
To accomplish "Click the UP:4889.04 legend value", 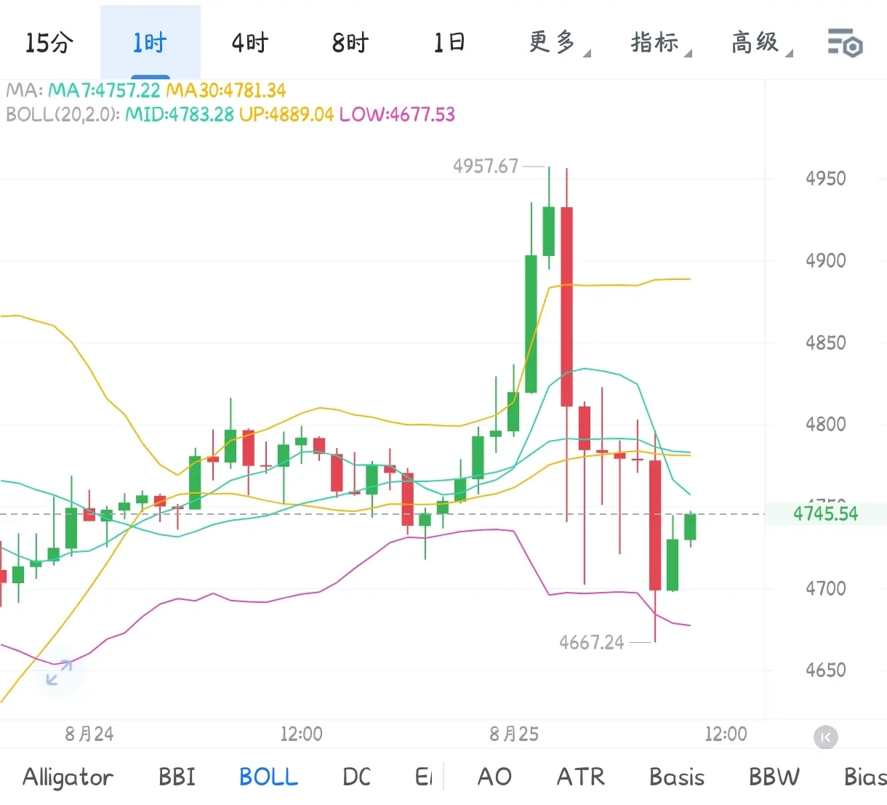I will (286, 114).
